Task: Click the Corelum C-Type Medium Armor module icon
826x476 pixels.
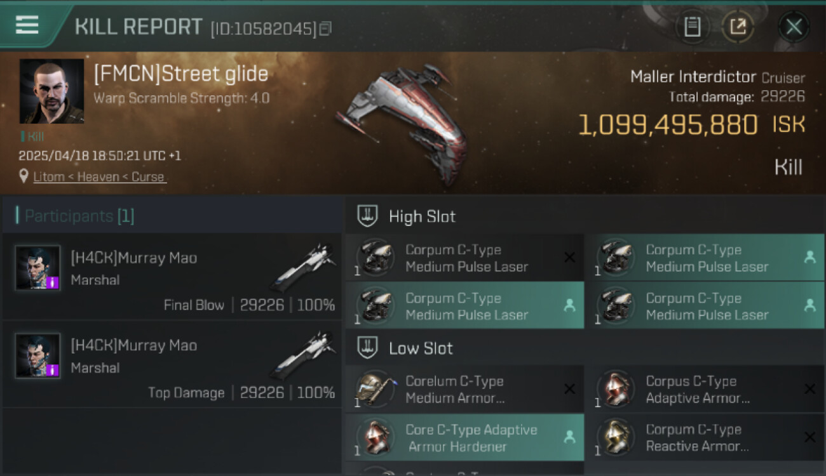Action: pyautogui.click(x=375, y=388)
